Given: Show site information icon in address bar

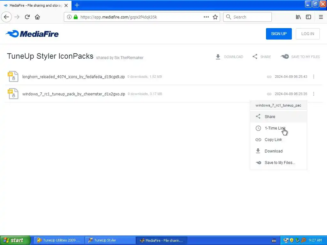Looking at the screenshot, I should tap(69, 17).
